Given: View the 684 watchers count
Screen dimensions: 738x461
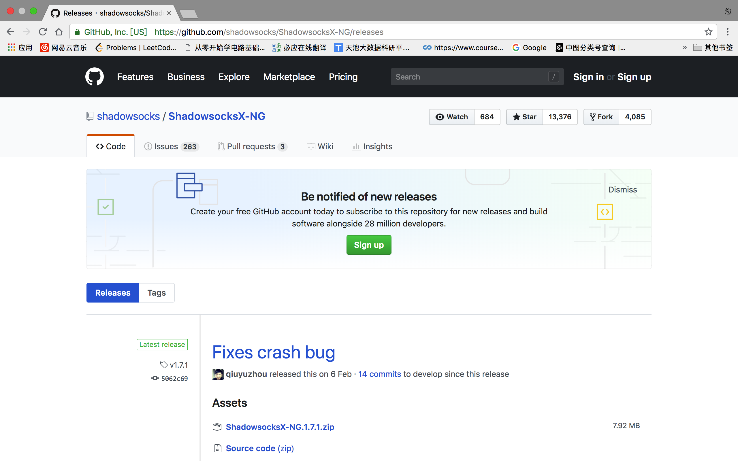Looking at the screenshot, I should [x=487, y=117].
